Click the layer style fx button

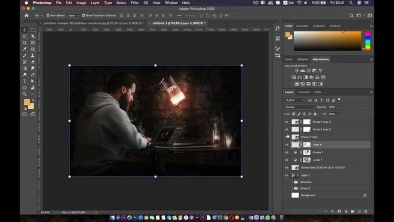click(x=332, y=212)
